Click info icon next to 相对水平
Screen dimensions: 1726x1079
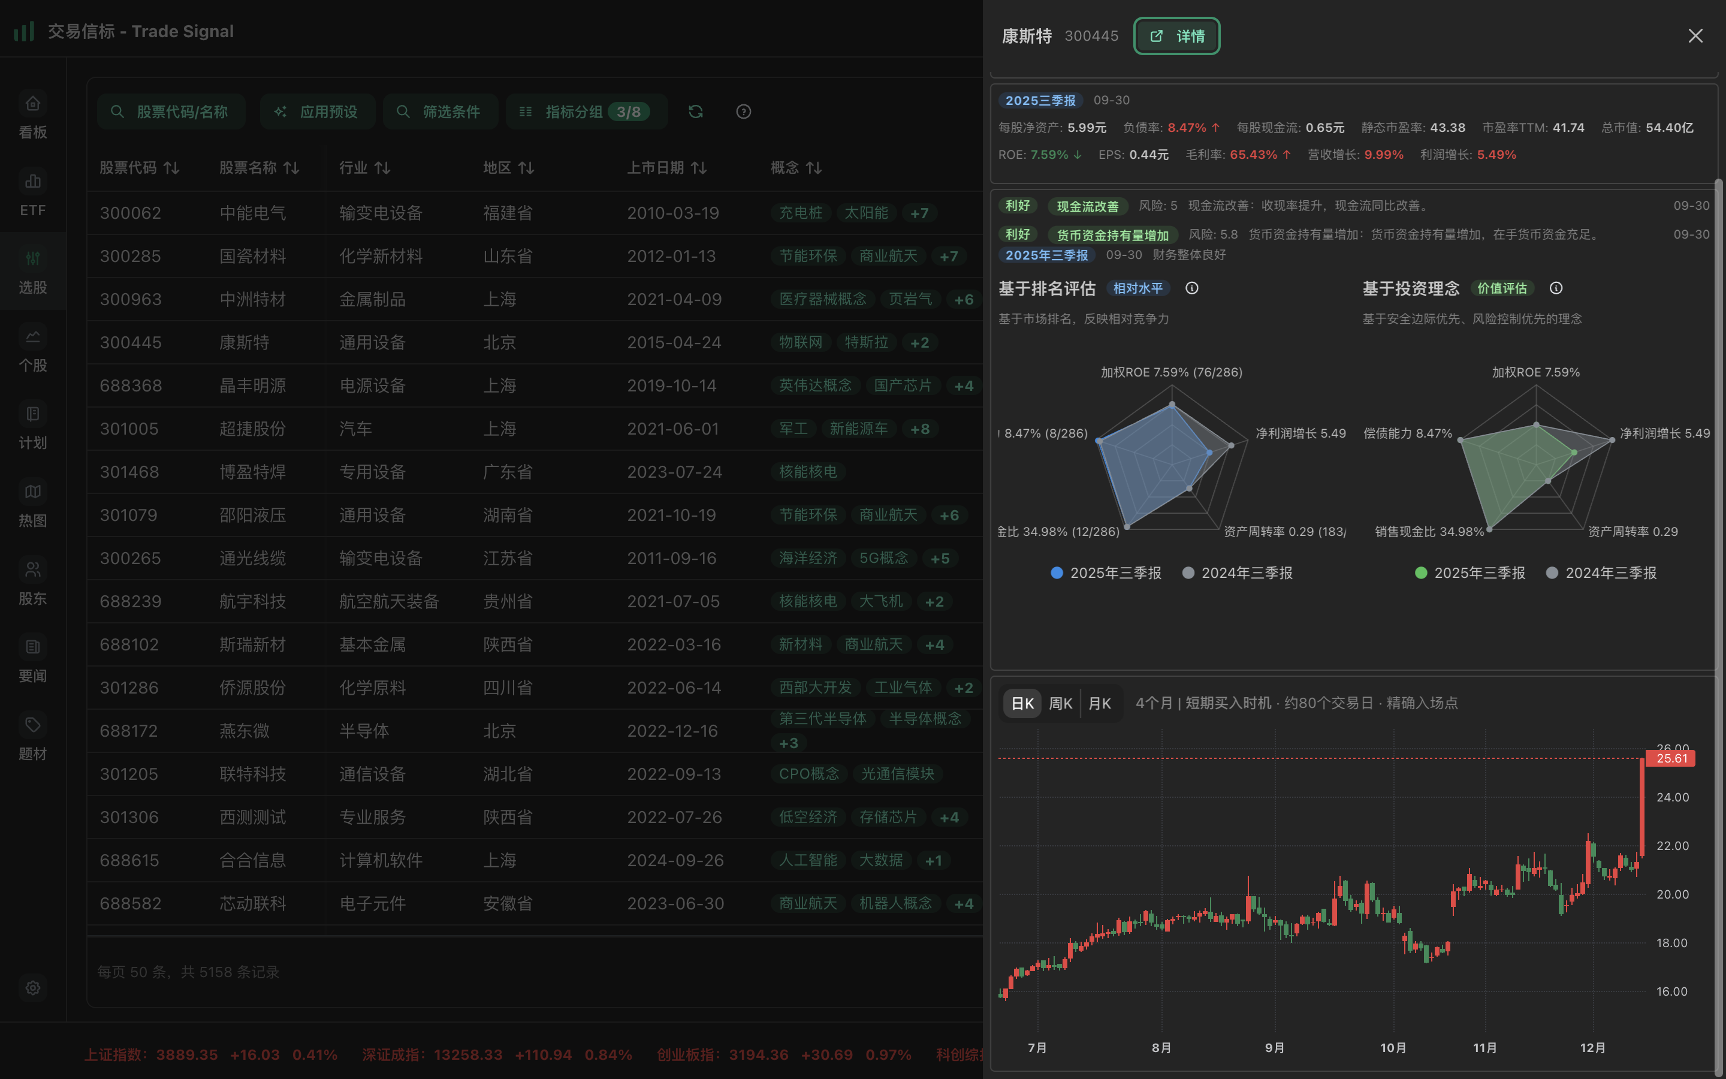[x=1192, y=288]
